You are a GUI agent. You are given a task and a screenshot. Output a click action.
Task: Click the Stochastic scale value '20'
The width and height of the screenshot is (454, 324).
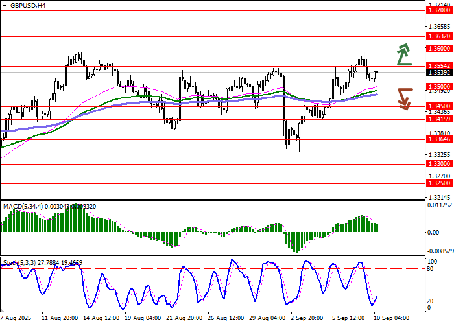click(430, 301)
